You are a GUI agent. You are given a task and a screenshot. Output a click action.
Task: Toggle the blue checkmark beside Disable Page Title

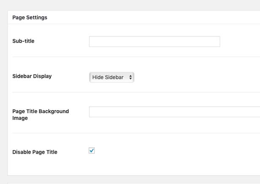(92, 151)
